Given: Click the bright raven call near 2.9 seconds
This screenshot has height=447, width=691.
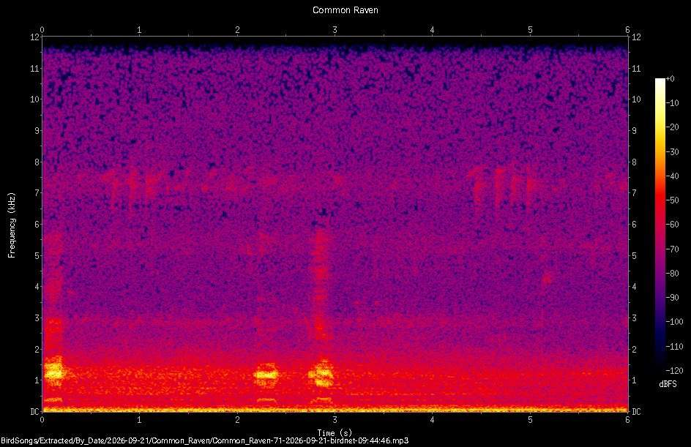Looking at the screenshot, I should click(x=321, y=375).
